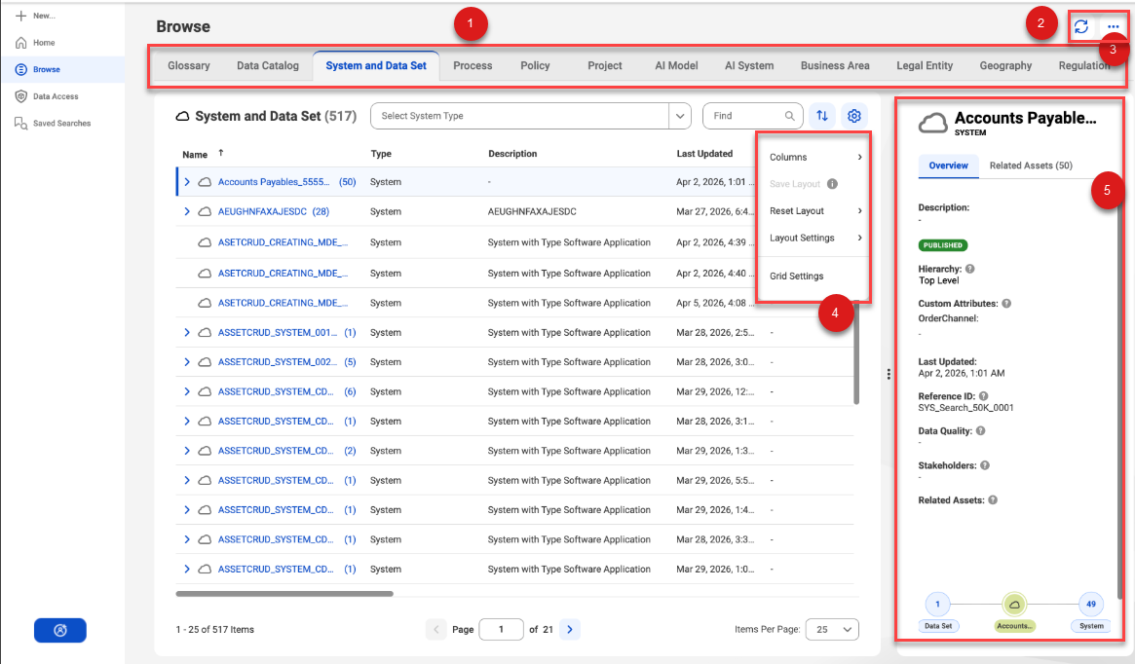Click the horizontal scrollbar under the table
1135x664 pixels.
click(x=284, y=594)
